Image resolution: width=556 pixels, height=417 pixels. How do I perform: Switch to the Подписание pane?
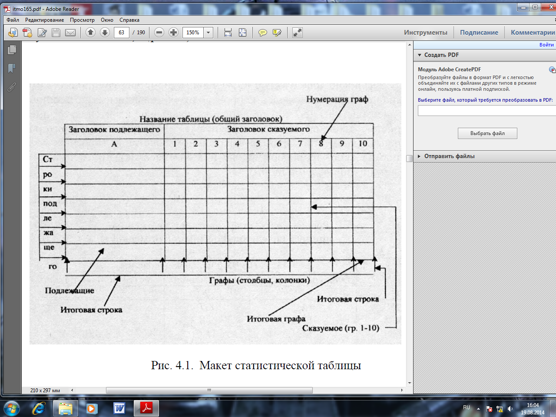tap(479, 33)
